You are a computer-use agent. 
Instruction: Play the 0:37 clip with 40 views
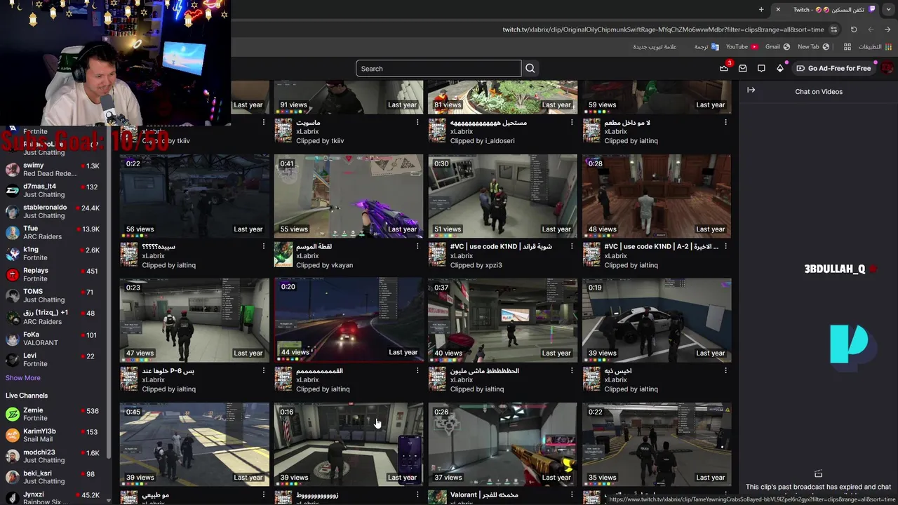(502, 321)
